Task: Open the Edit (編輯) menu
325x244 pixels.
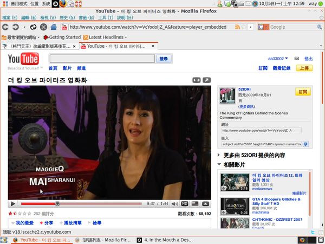Action: (29, 18)
